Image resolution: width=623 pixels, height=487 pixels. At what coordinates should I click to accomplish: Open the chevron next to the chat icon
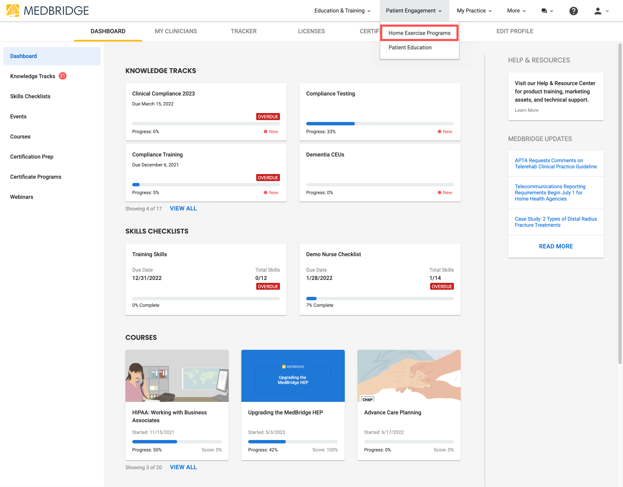coord(551,11)
